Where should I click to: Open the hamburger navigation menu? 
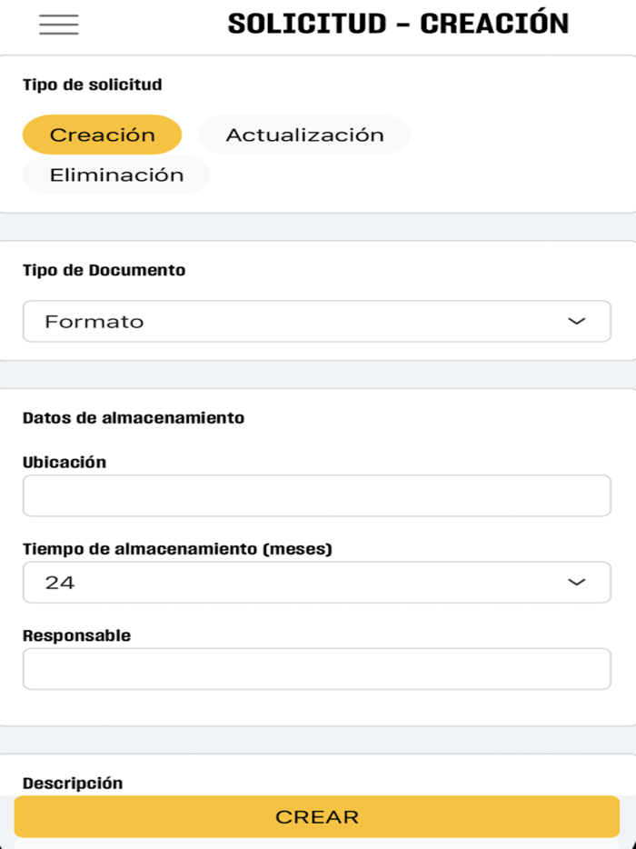pos(58,24)
